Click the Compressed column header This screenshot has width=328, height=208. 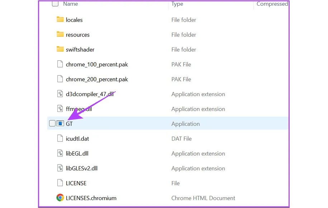272,4
